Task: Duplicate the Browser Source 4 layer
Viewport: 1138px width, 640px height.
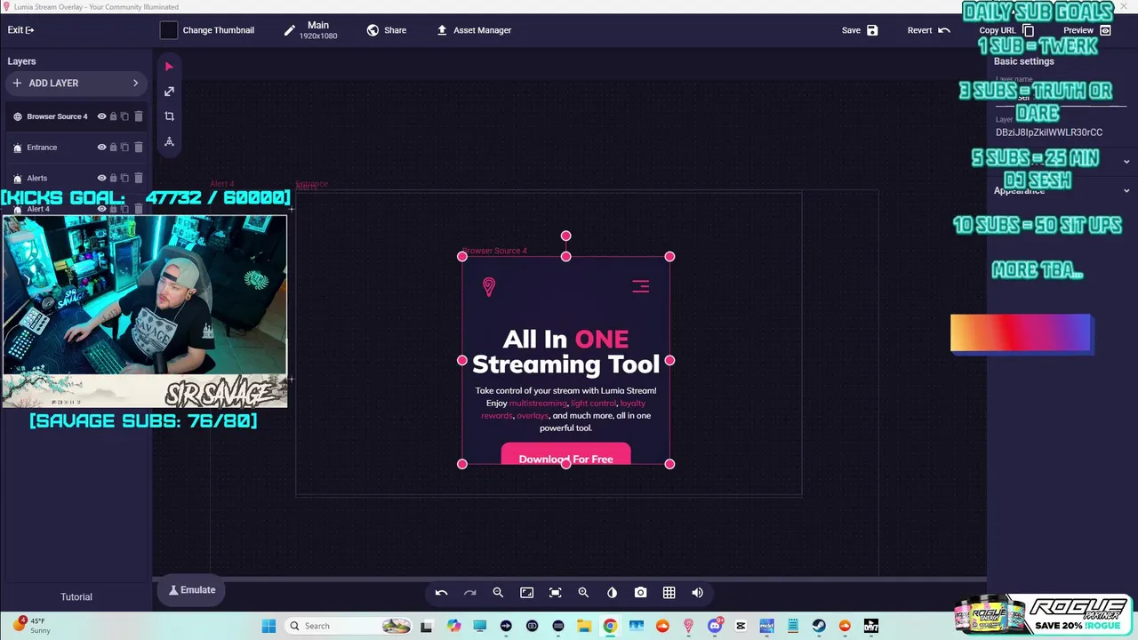Action: click(124, 116)
